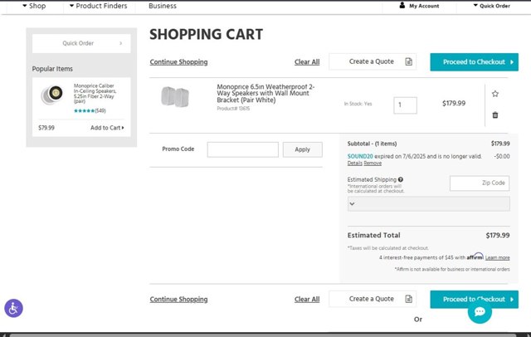Open Monoprice Caliber In-Ceiling Speakers title
This screenshot has width=531, height=337.
95,94
